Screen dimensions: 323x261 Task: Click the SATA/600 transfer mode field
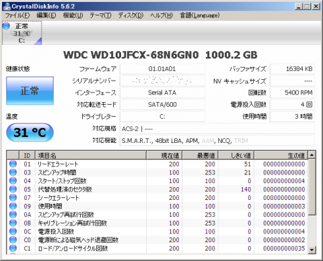pos(162,105)
